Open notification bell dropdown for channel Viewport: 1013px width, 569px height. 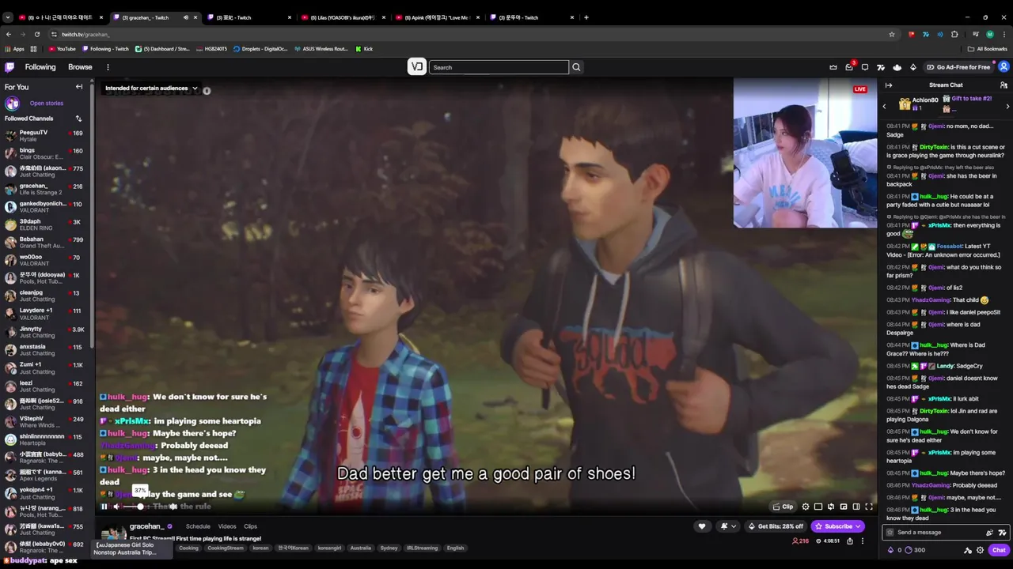(x=727, y=526)
